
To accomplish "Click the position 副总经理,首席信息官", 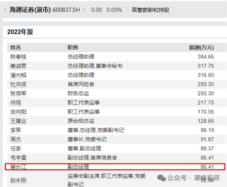I will pos(92,158).
